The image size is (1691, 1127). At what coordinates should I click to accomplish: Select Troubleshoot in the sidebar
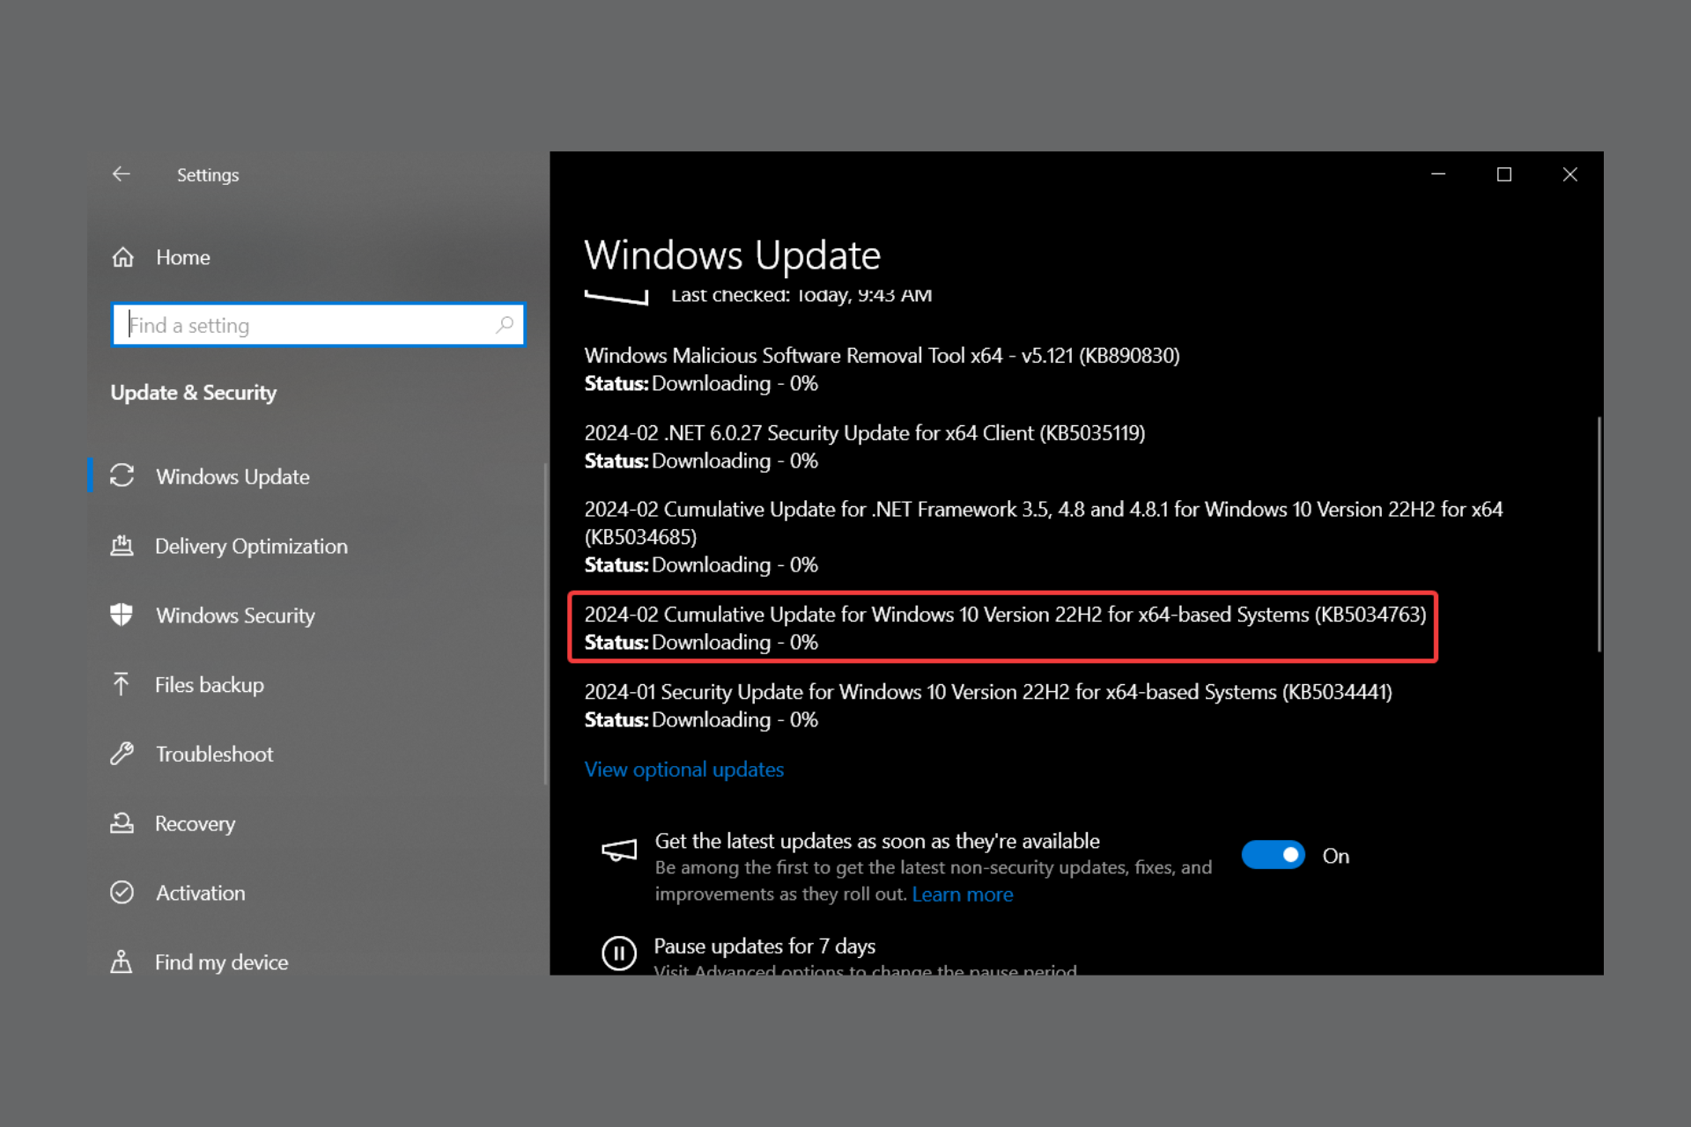tap(214, 755)
